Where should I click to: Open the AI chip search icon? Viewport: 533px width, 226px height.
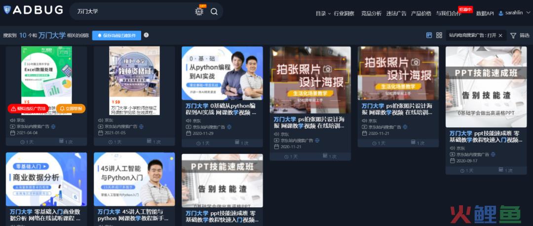199,11
